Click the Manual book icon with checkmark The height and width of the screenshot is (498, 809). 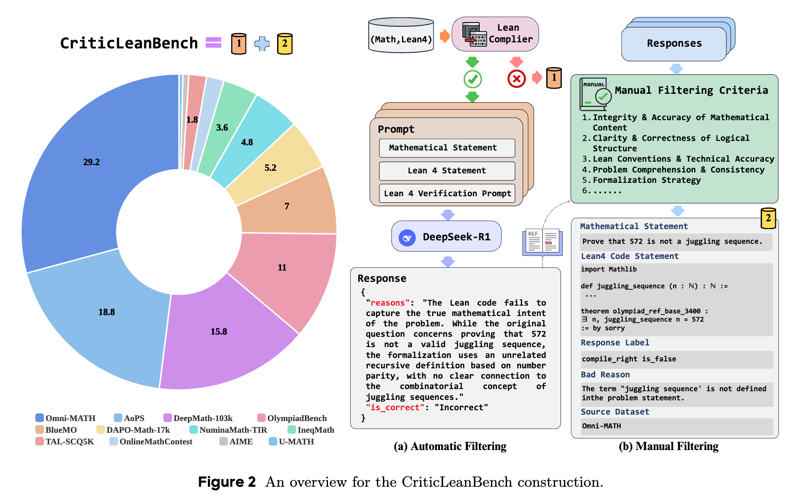click(595, 94)
